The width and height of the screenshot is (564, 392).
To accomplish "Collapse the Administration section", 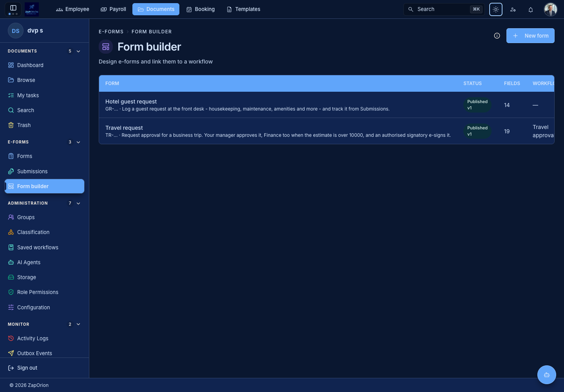I will point(78,203).
